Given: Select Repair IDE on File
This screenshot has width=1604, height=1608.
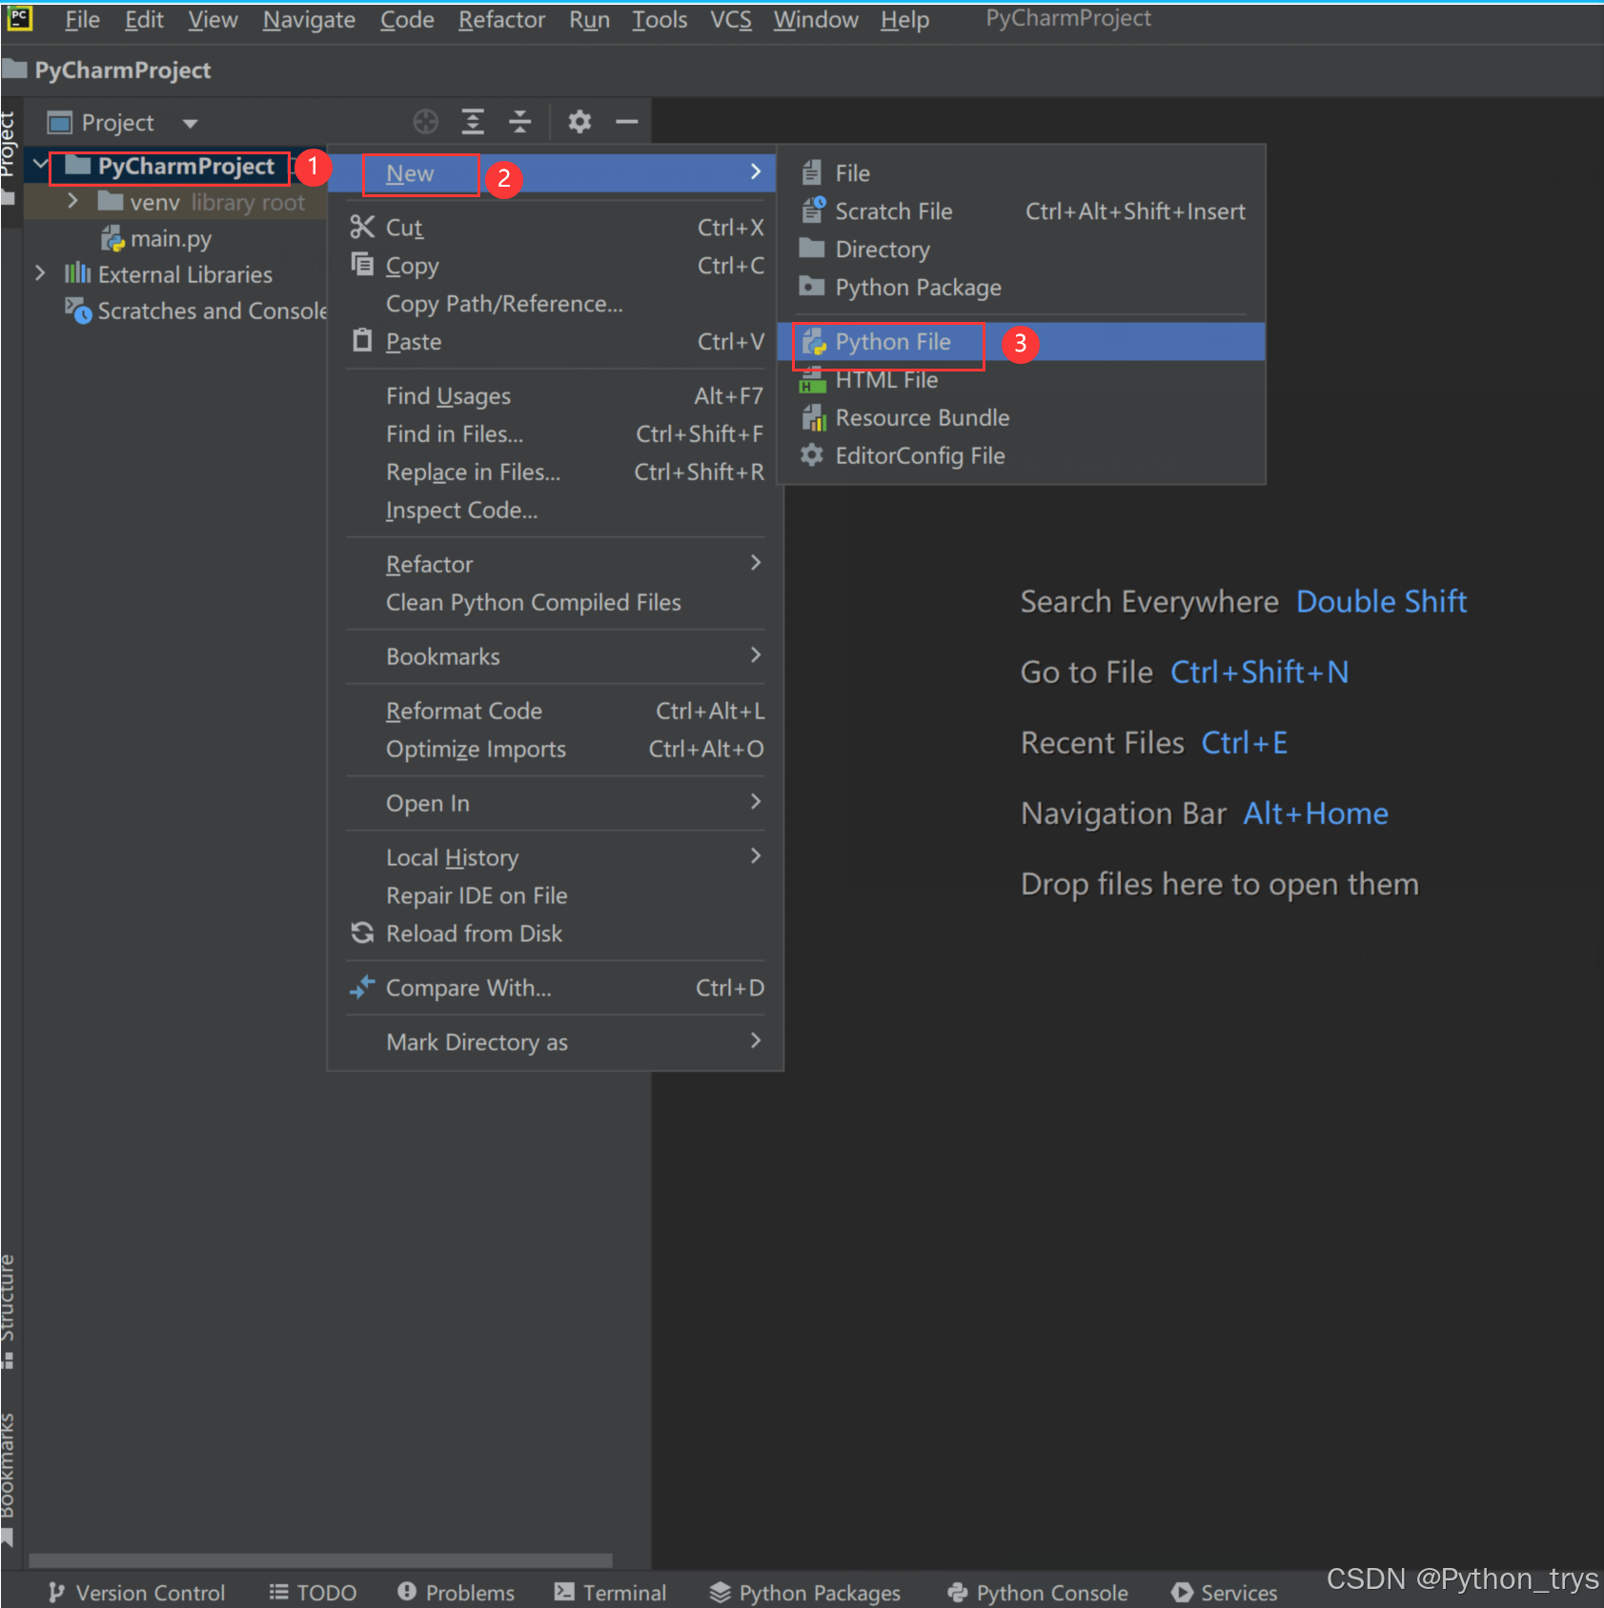Looking at the screenshot, I should click(x=555, y=895).
